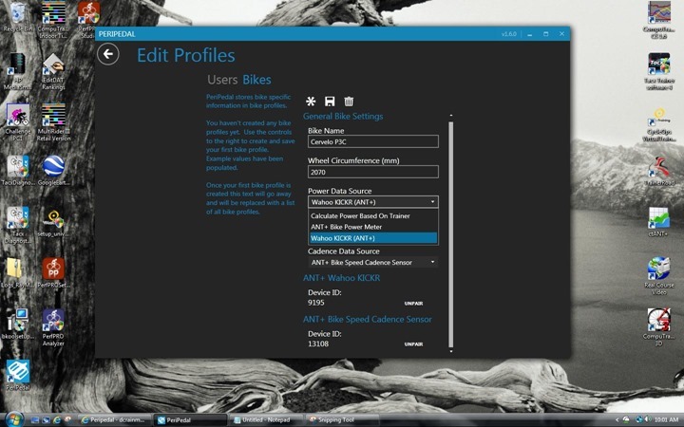Select the CompuTrainer Indoor desktop shortcut

point(53,20)
